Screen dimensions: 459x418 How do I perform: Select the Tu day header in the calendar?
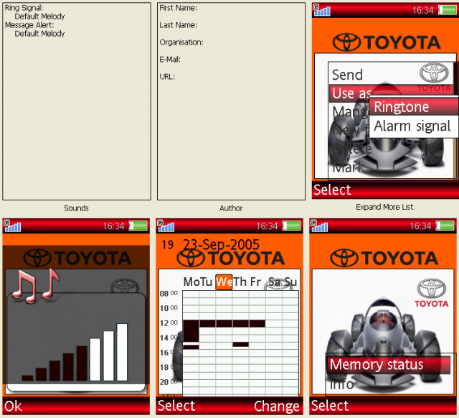(207, 282)
